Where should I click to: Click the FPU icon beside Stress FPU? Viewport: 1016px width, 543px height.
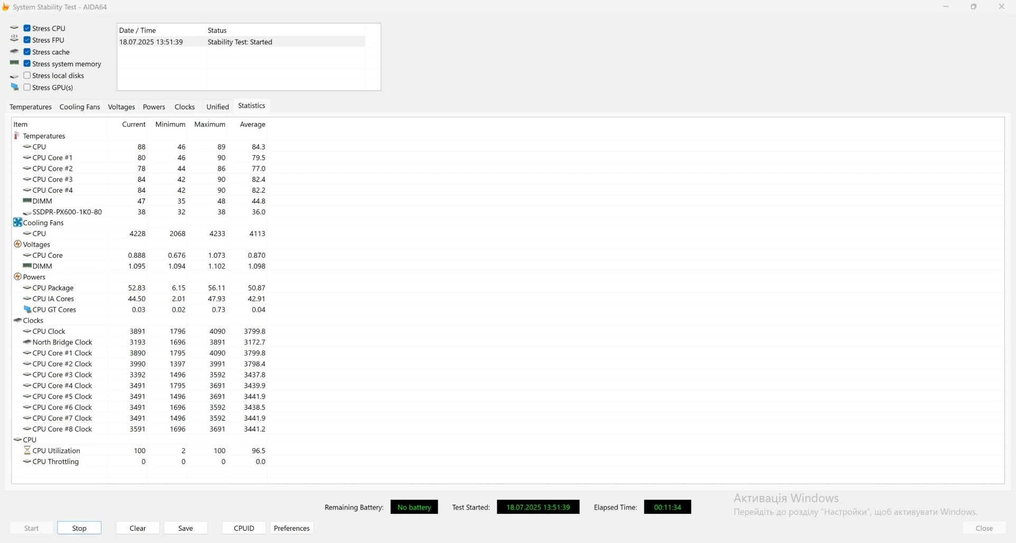coord(14,39)
